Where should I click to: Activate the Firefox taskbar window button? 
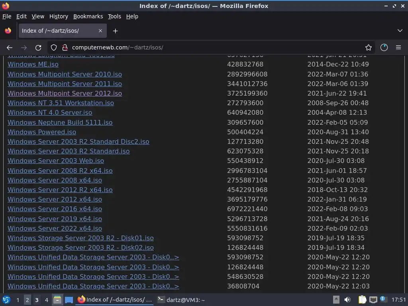click(x=114, y=300)
